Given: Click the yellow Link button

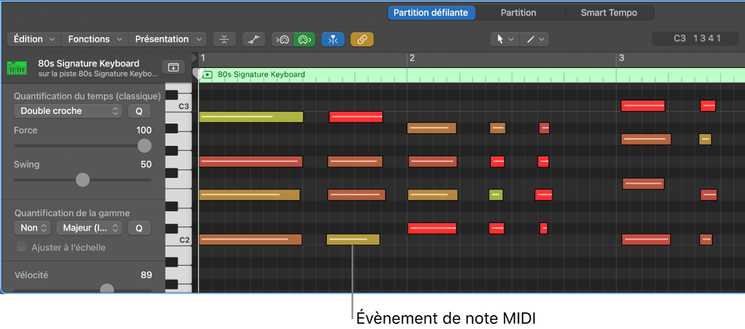Looking at the screenshot, I should (362, 39).
